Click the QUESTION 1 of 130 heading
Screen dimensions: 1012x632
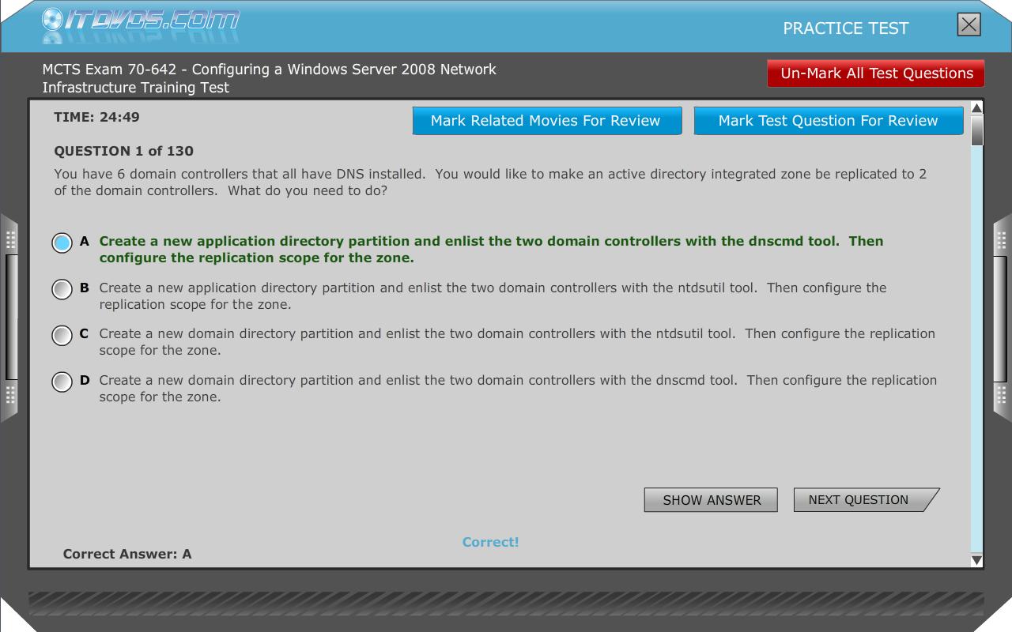point(123,151)
